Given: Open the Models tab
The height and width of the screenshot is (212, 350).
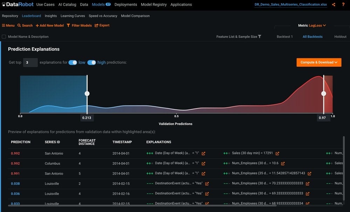Looking at the screenshot, I should [98, 5].
